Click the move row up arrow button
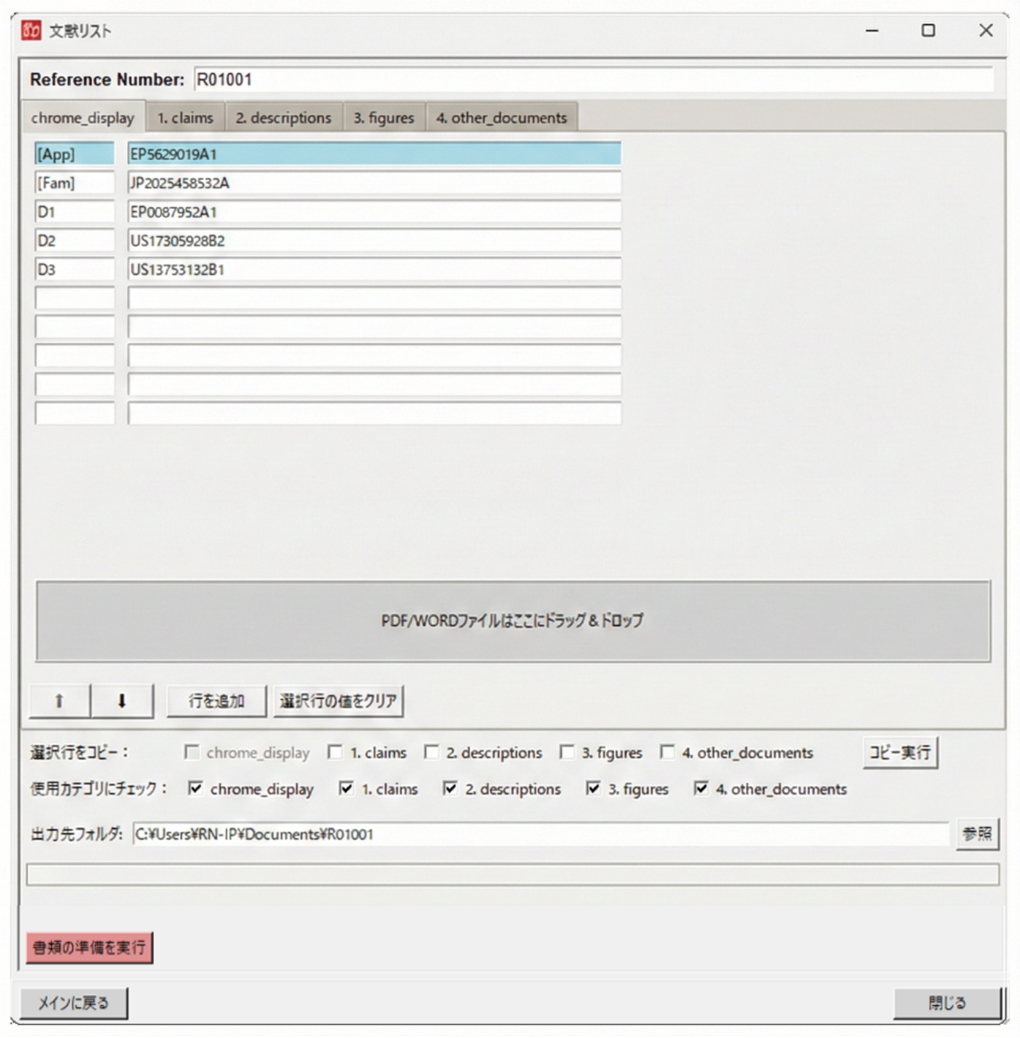The width and height of the screenshot is (1020, 1038). [x=59, y=701]
